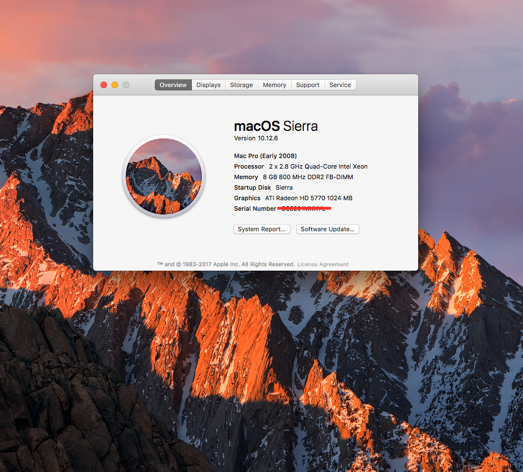Open the Storage tab
This screenshot has width=523, height=472.
(x=241, y=85)
